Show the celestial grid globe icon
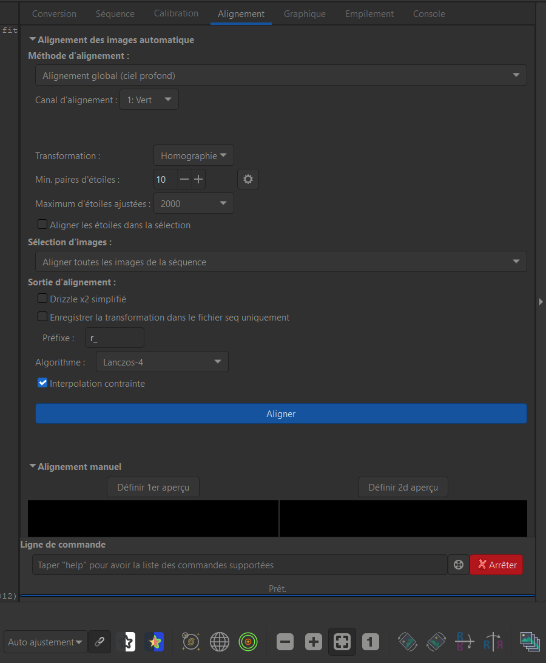This screenshot has width=546, height=663. 220,642
